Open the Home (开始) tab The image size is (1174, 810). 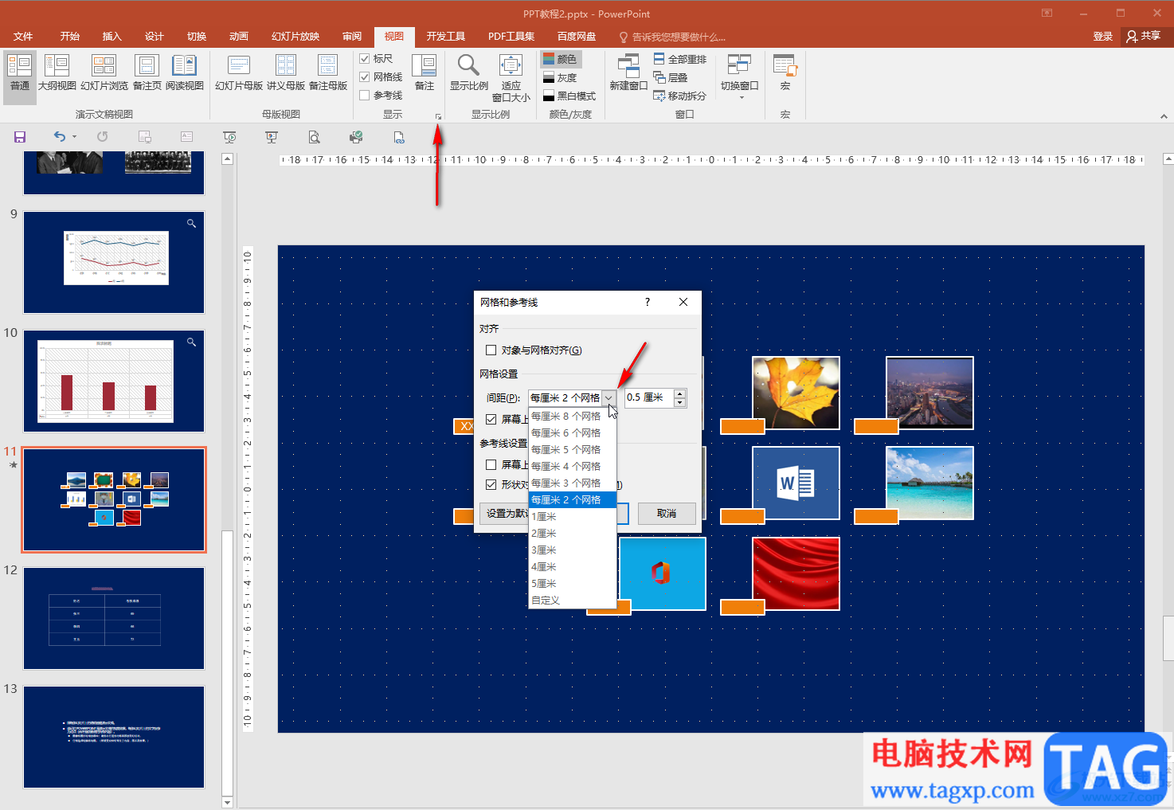(x=70, y=37)
